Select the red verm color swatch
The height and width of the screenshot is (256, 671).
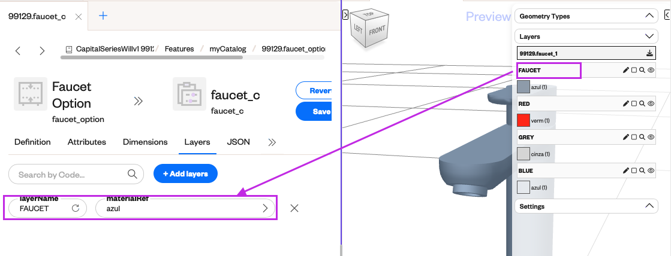tap(524, 120)
